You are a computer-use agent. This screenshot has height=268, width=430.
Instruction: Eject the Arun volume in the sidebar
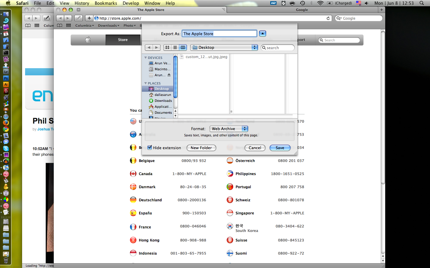[169, 75]
